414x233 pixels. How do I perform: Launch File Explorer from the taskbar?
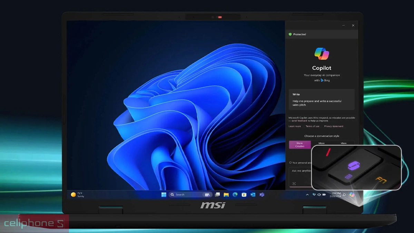tap(226, 195)
